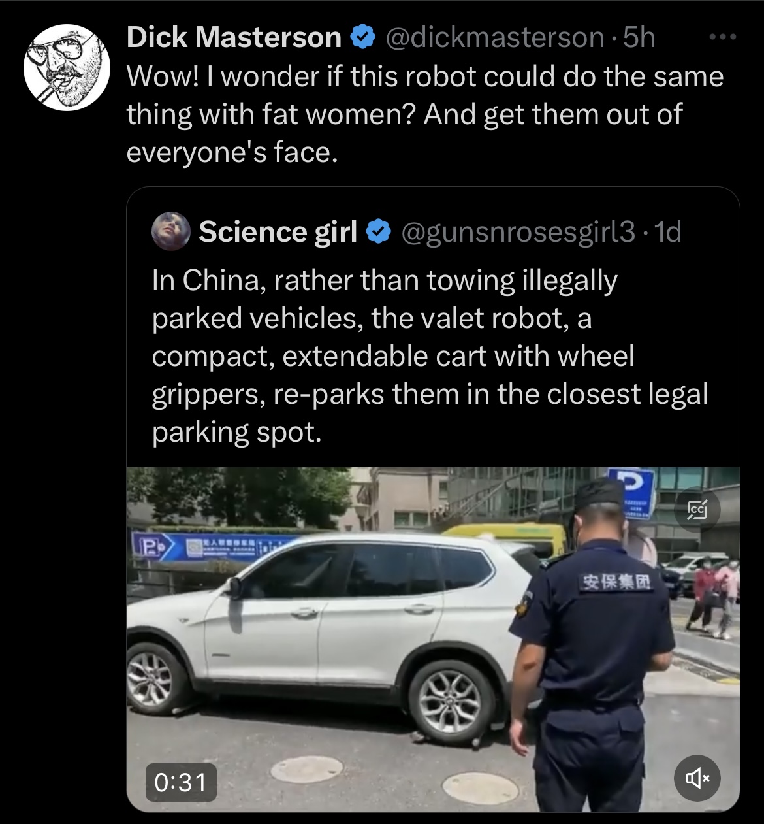Image resolution: width=764 pixels, height=824 pixels.
Task: Open Dick Masterson's profile avatar
Action: point(67,68)
